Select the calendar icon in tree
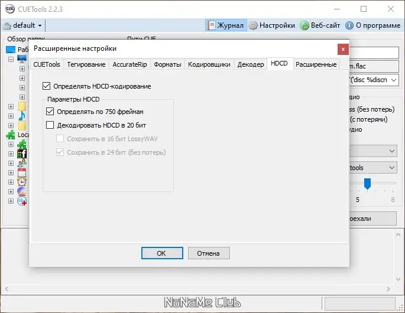Viewport: 405px width, 313px height. coord(22,172)
